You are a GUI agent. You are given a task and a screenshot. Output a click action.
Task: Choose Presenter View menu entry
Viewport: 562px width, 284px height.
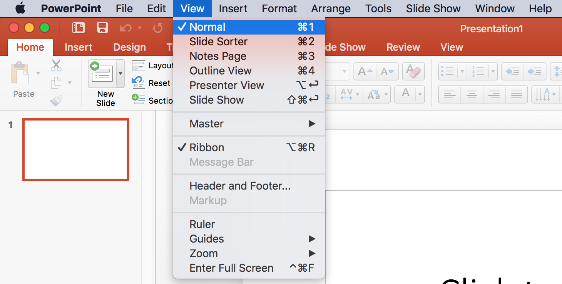(249, 85)
